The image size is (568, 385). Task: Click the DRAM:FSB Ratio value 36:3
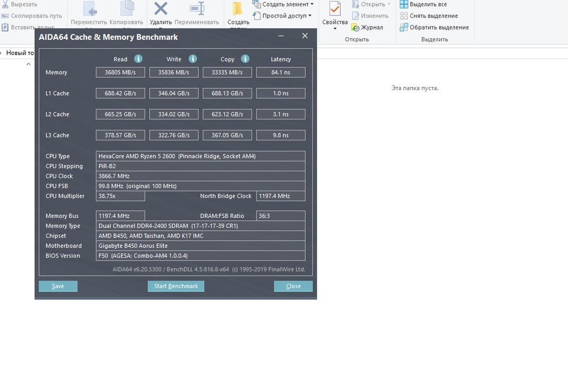pos(281,216)
